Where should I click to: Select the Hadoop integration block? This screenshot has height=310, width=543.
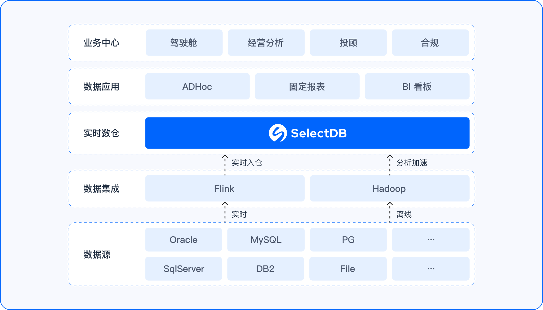coord(389,188)
